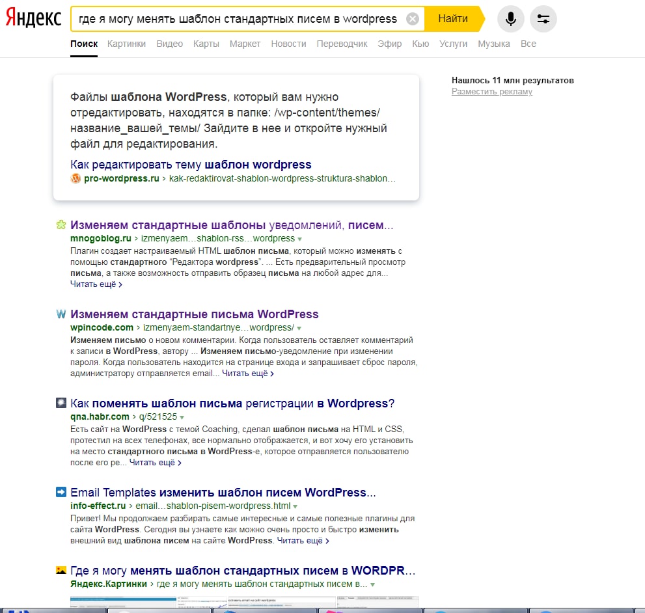Image resolution: width=645 pixels, height=613 pixels.
Task: Click the 'Нашлось 11 млн результатов' text
Action: (512, 80)
